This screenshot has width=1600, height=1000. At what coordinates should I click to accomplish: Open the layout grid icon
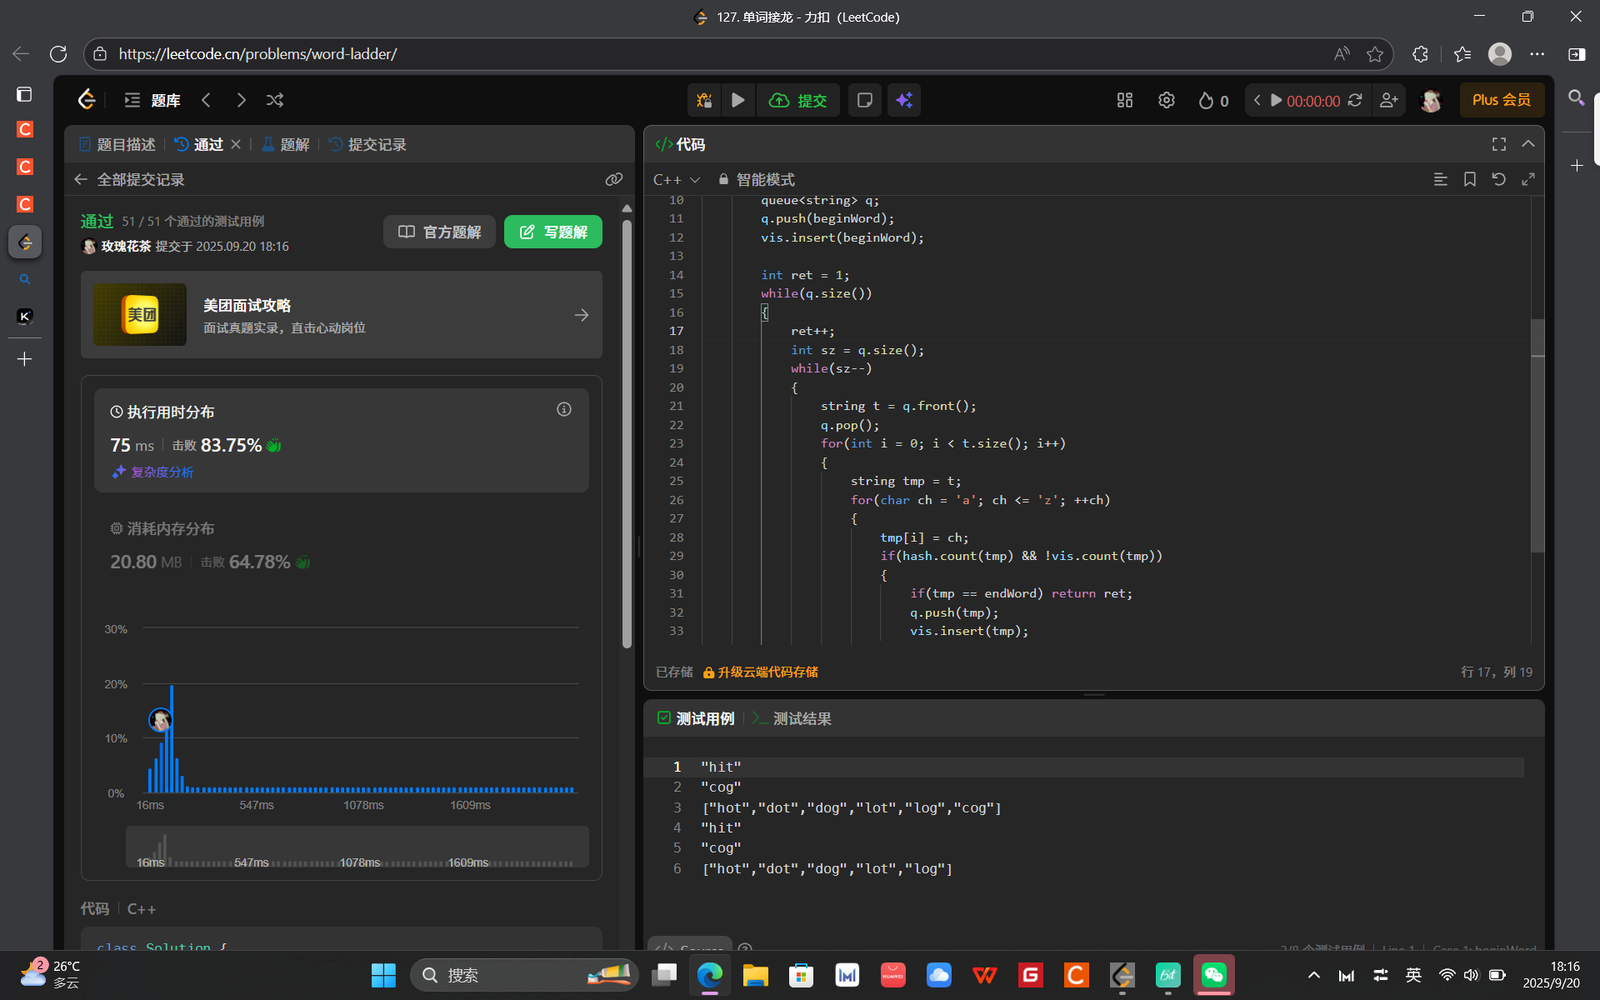1125,100
